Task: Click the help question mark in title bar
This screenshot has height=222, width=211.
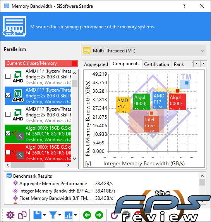Action: tap(184, 6)
